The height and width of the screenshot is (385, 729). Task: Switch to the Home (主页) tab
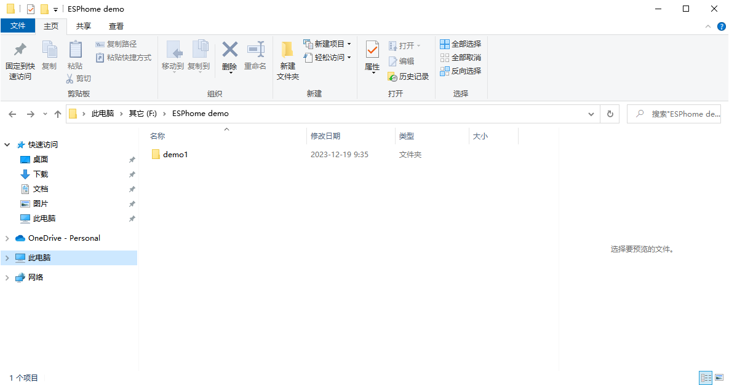coord(51,26)
